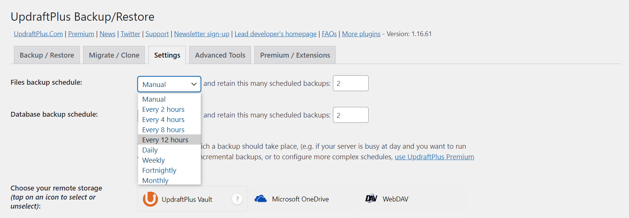Click the WebDAV logo icon
The height and width of the screenshot is (218, 629).
(x=371, y=198)
